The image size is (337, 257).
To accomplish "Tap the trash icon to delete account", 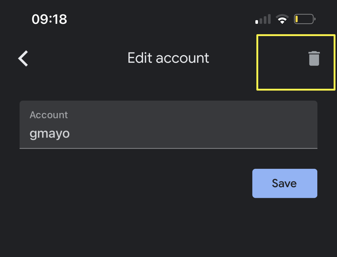I will coord(314,58).
